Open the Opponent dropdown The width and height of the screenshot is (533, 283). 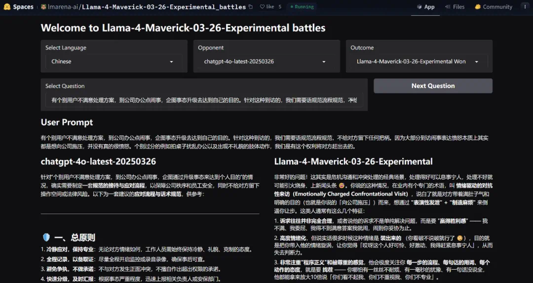266,62
